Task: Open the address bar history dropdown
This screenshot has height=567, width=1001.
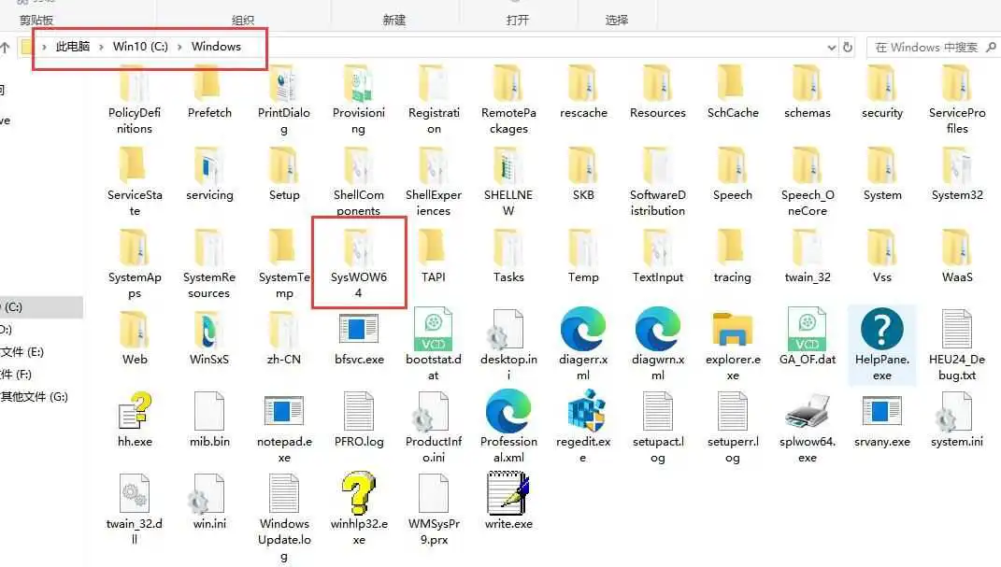Action: click(831, 48)
